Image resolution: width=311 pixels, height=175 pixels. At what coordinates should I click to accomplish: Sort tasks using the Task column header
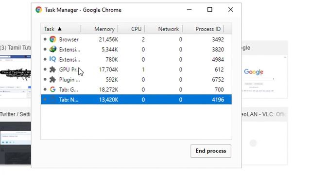[61, 29]
